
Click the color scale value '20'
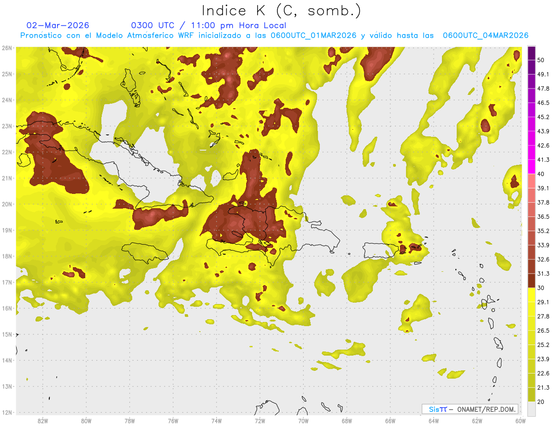(x=541, y=401)
